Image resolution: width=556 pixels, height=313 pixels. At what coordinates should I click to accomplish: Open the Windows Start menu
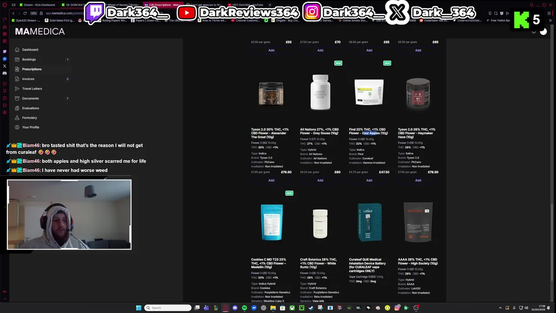click(x=139, y=308)
